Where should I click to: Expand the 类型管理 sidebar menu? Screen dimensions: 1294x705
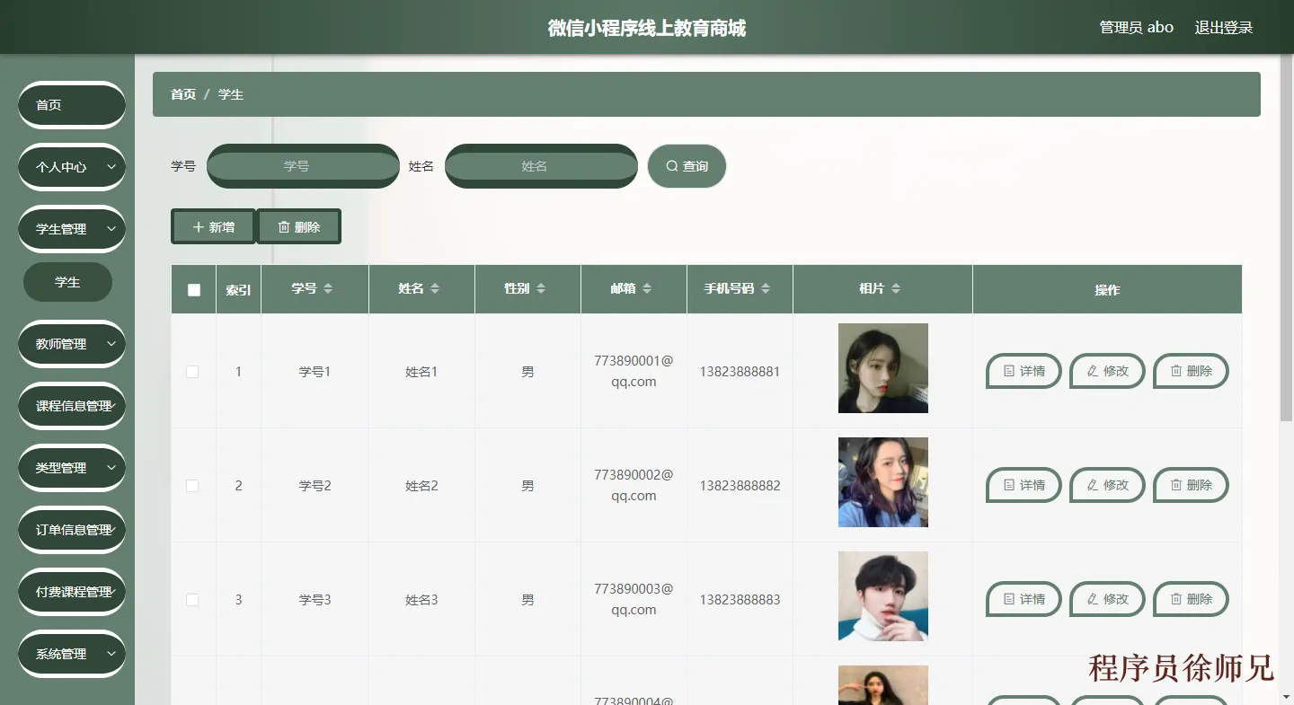pos(72,468)
